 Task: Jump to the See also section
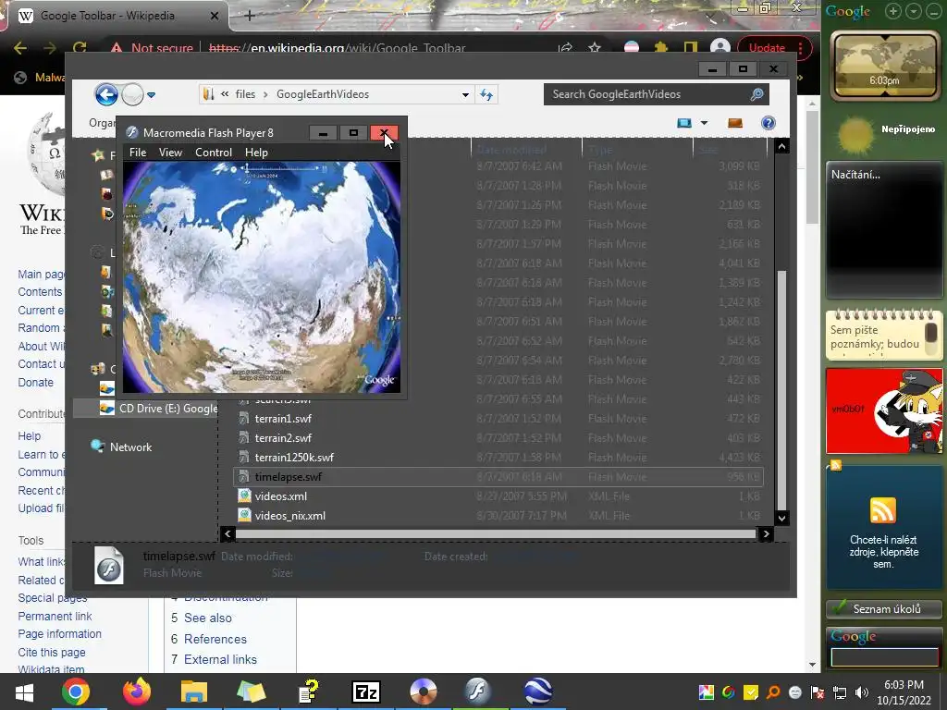208,618
